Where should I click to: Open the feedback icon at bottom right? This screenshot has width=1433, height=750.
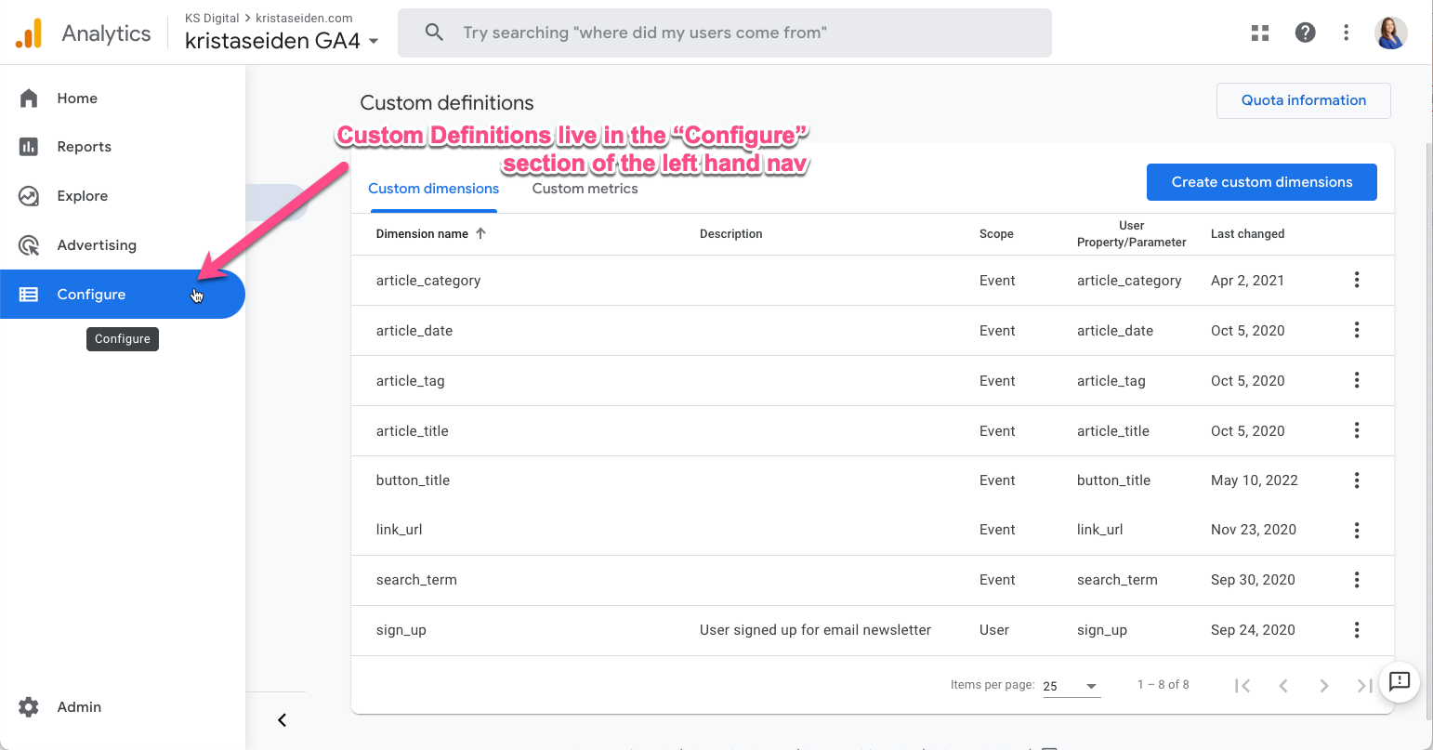click(1399, 681)
